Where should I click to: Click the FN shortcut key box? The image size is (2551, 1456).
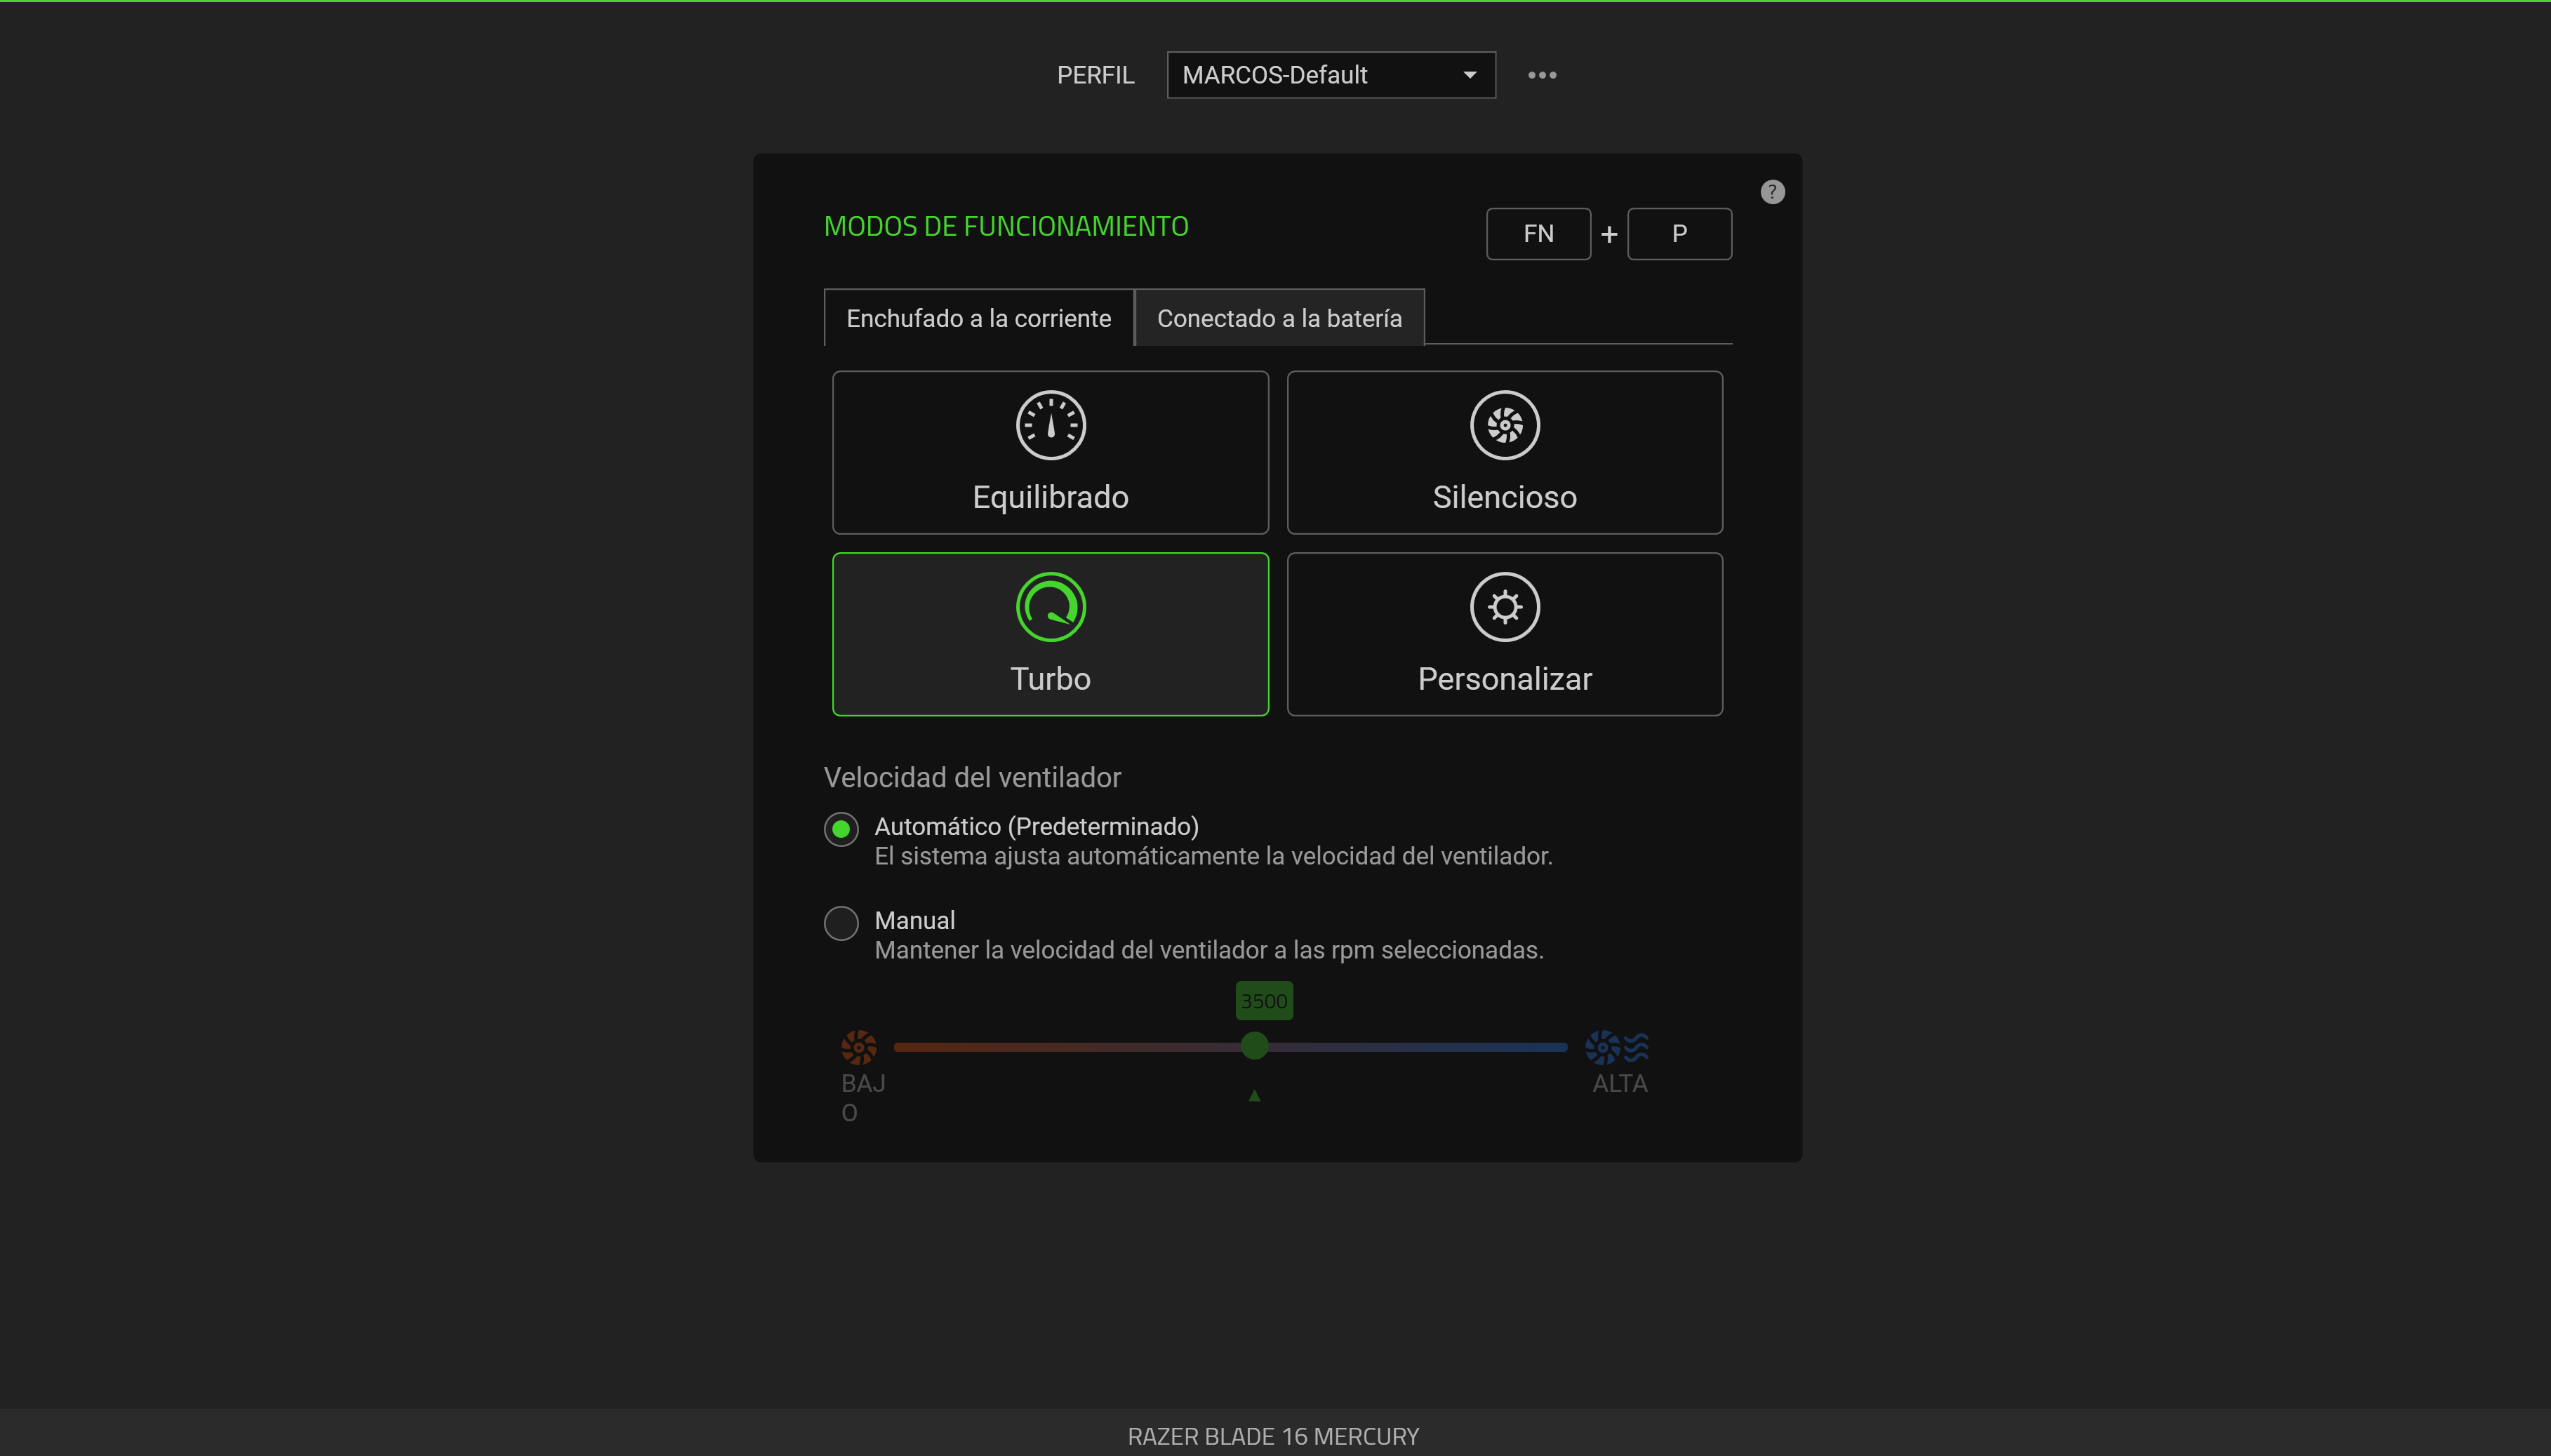(x=1538, y=234)
